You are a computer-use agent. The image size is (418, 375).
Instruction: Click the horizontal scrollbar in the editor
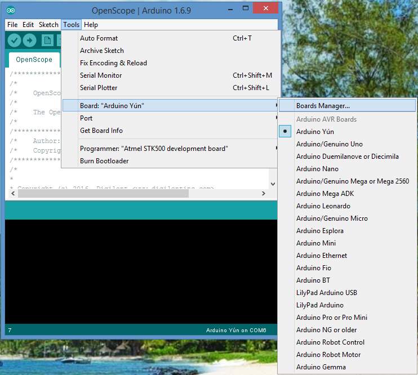[103, 194]
